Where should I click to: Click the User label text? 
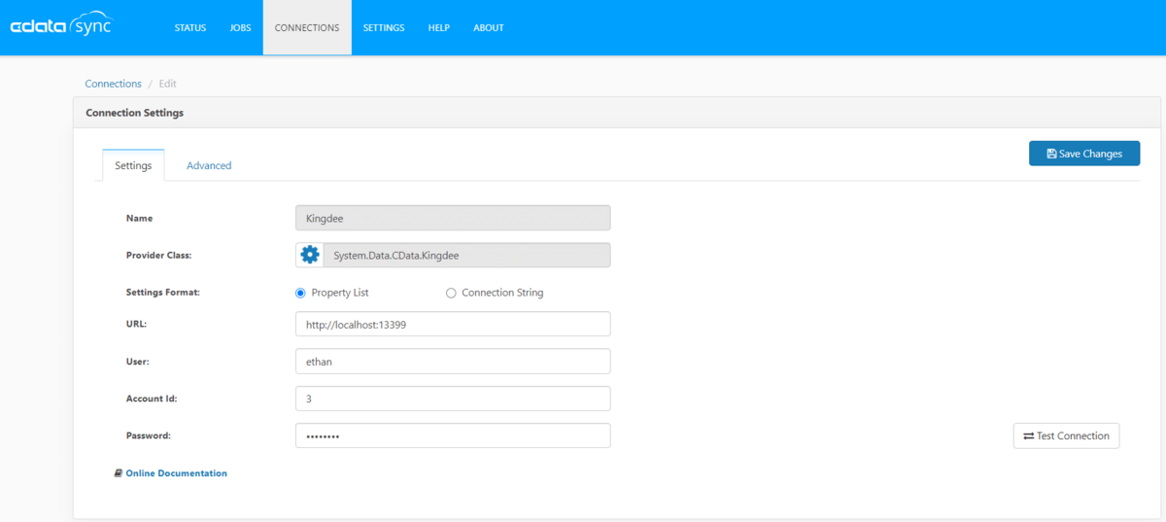(138, 362)
